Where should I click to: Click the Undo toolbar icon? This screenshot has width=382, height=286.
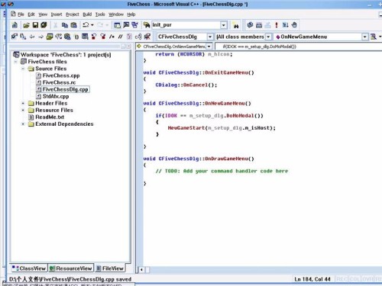click(x=86, y=25)
